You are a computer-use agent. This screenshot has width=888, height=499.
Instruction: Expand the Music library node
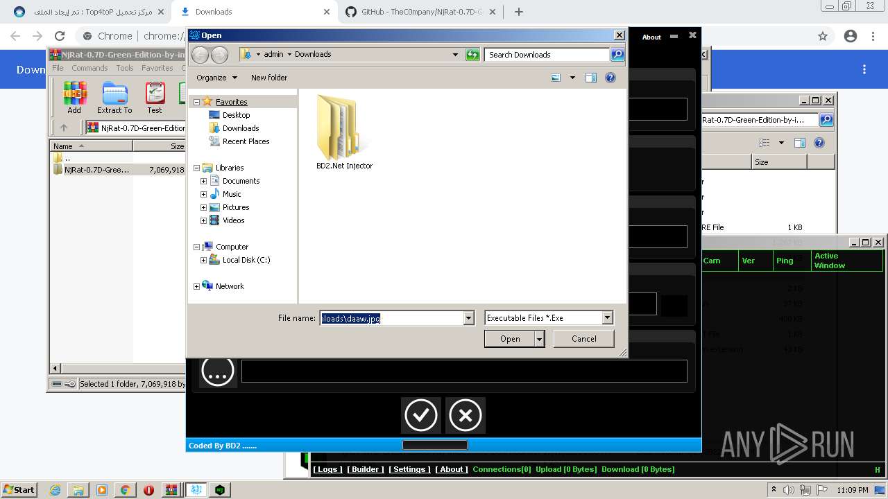[203, 194]
